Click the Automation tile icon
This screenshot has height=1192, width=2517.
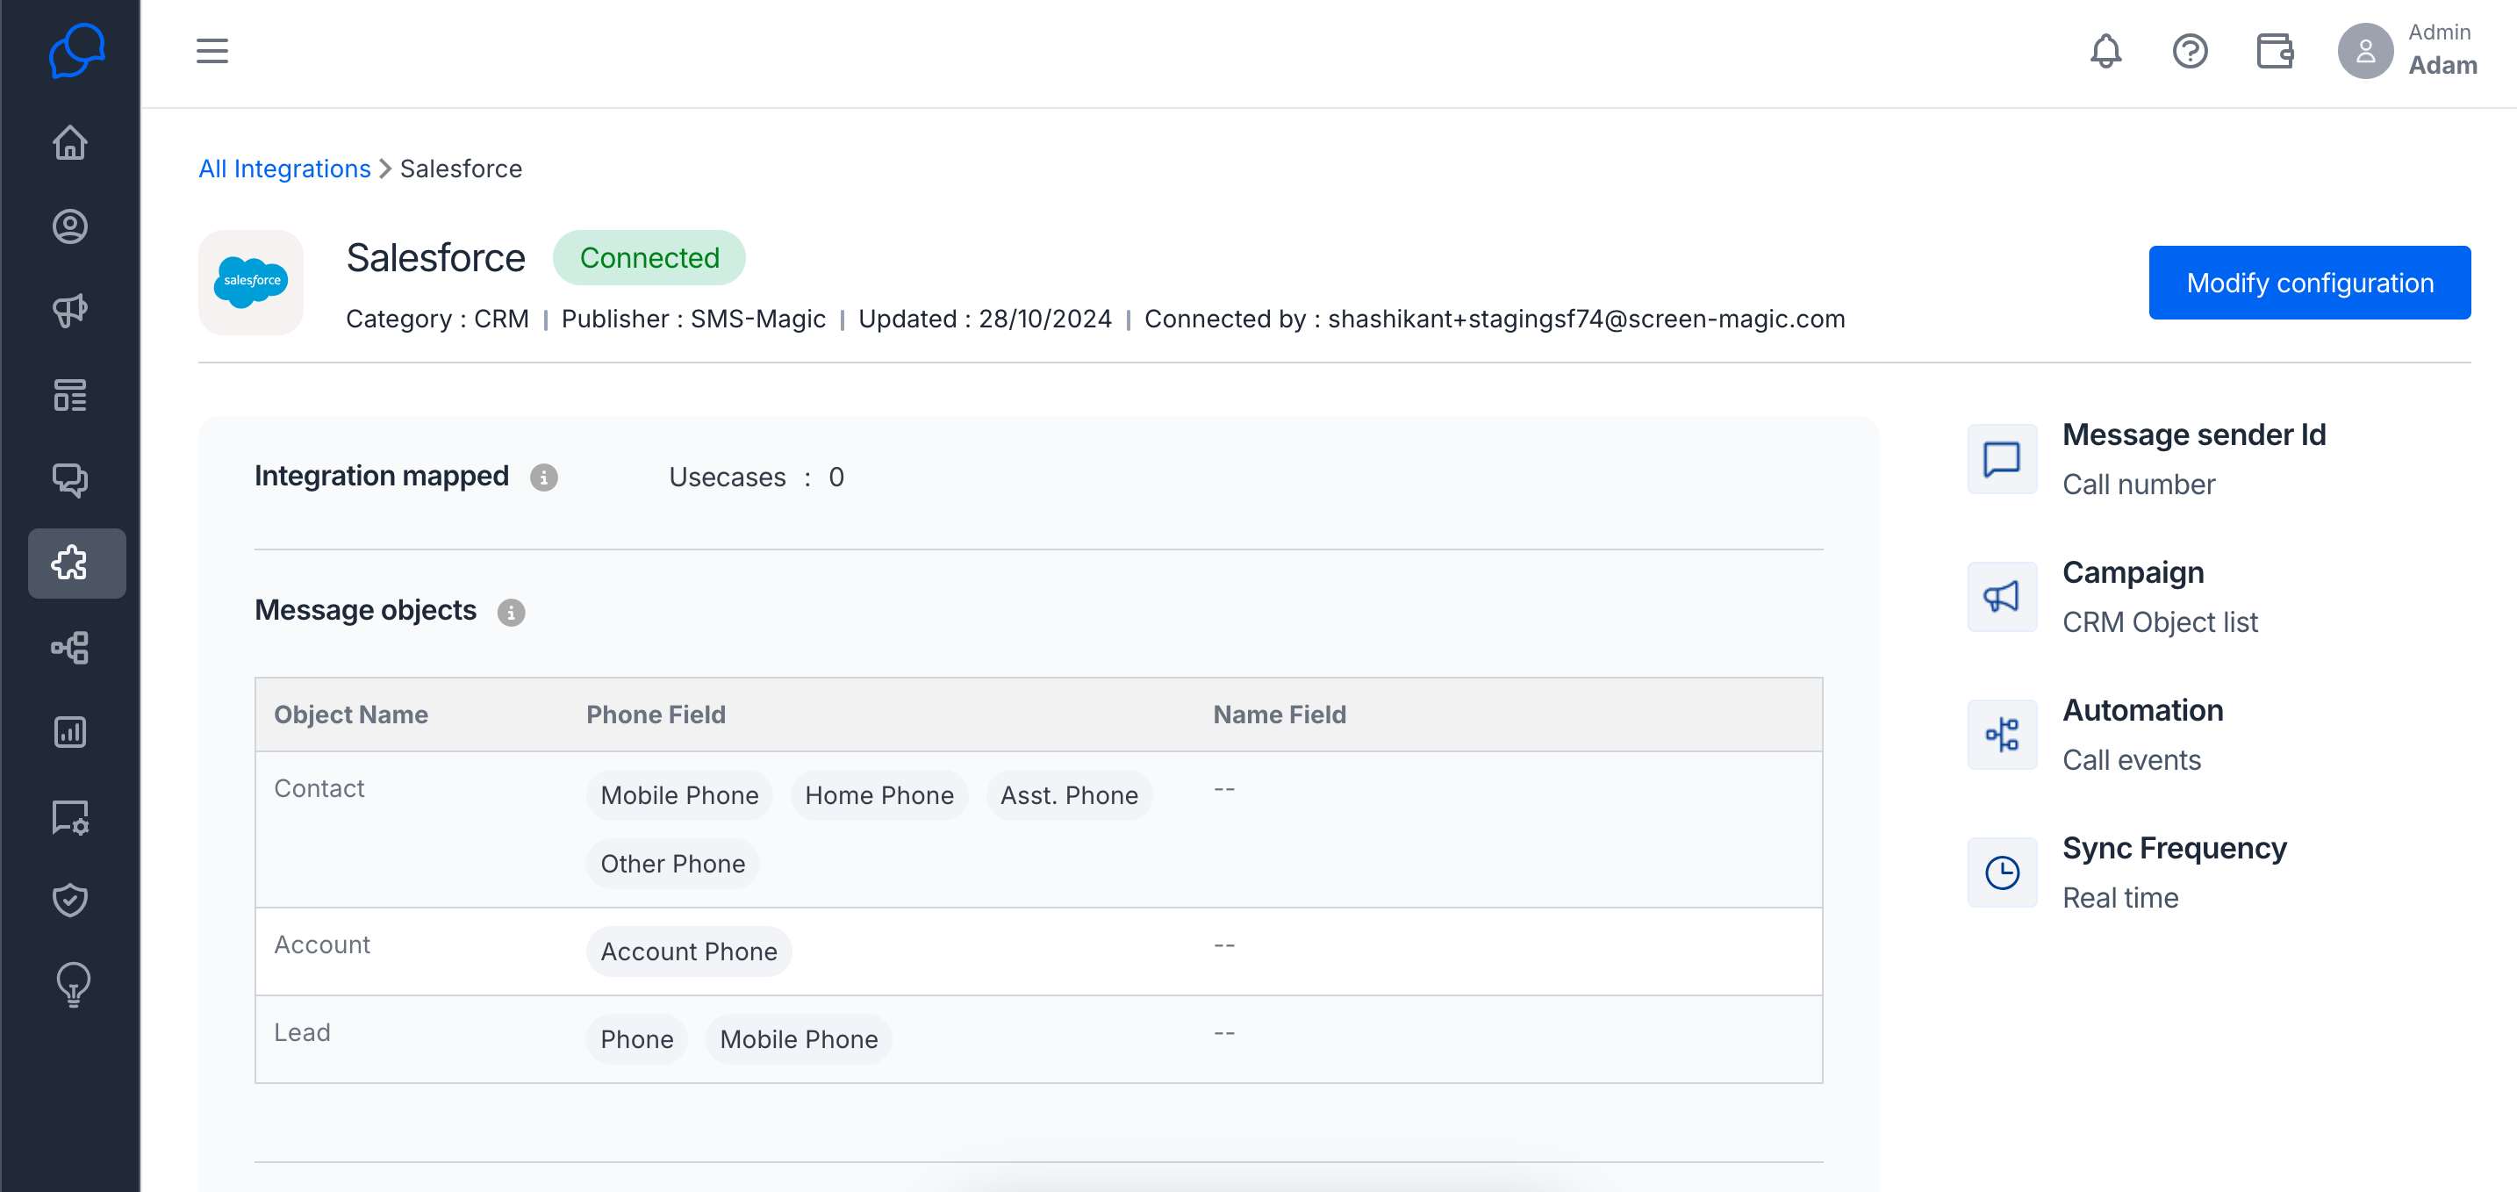click(x=2001, y=734)
